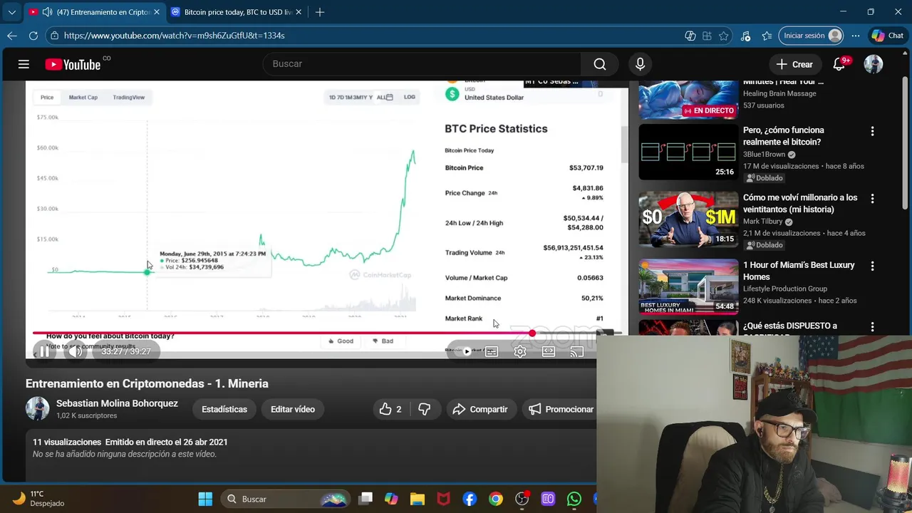This screenshot has height=513, width=912.
Task: Click the address bar URL
Action: point(174,36)
